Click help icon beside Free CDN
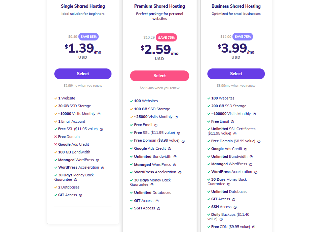 pyautogui.click(x=254, y=227)
